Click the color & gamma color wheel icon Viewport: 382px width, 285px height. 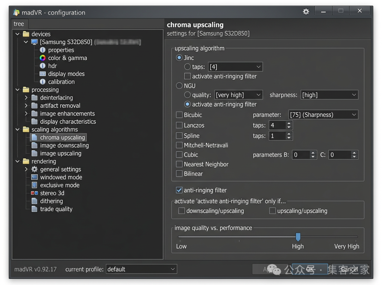[42, 58]
